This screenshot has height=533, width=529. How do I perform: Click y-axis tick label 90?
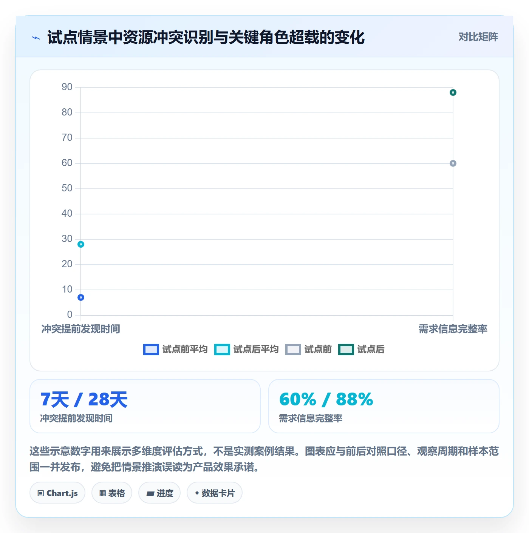click(67, 87)
